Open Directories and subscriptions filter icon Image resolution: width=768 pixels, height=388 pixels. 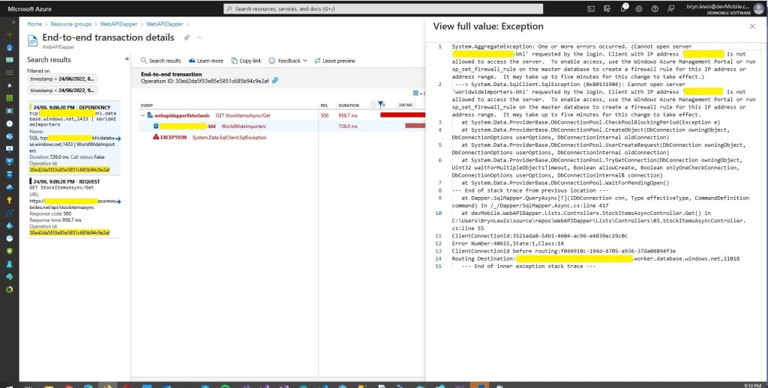point(607,9)
